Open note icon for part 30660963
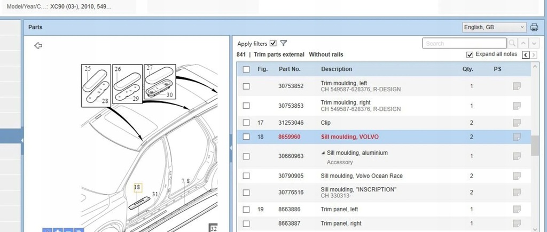Image resolution: width=547 pixels, height=232 pixels. pos(517,156)
